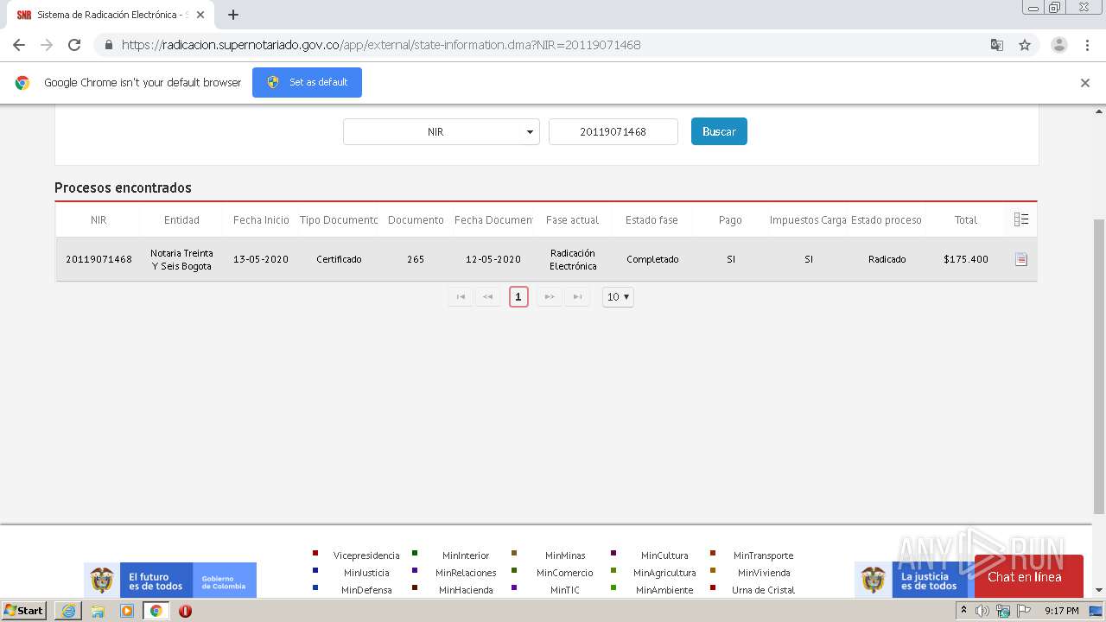This screenshot has width=1106, height=622.
Task: Sort by Fase actual column header
Action: (x=572, y=219)
